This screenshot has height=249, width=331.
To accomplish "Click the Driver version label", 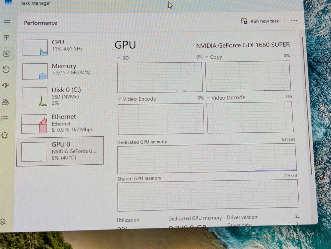I will pos(242,217).
